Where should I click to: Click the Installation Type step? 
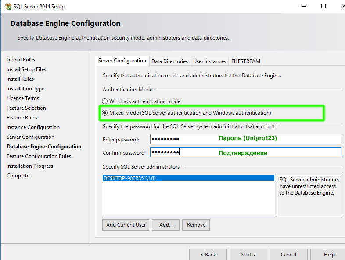25,89
